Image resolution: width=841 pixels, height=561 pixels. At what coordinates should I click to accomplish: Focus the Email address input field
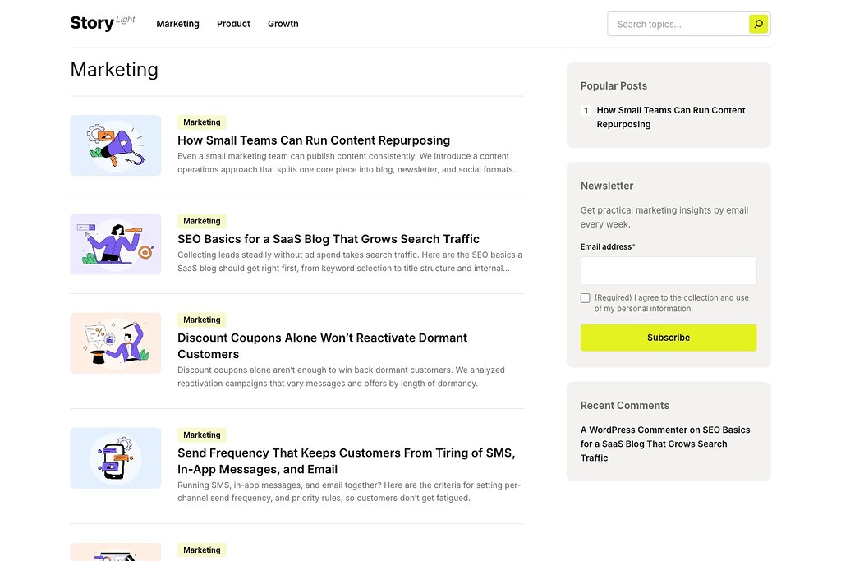pos(669,271)
